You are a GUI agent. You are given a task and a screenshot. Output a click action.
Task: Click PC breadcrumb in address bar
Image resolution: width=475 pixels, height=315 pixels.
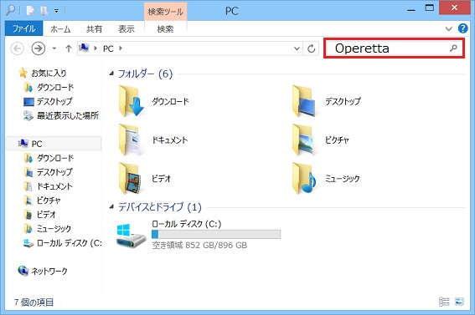click(108, 48)
